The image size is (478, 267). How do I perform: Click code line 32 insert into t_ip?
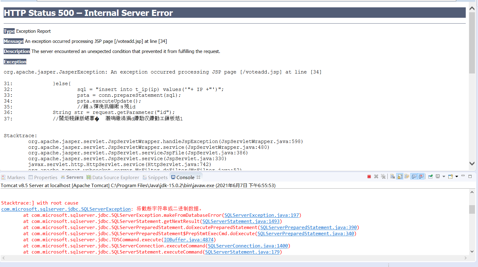point(150,89)
